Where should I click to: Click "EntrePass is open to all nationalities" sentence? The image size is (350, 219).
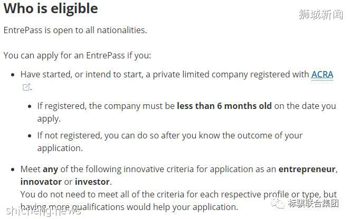(x=75, y=30)
